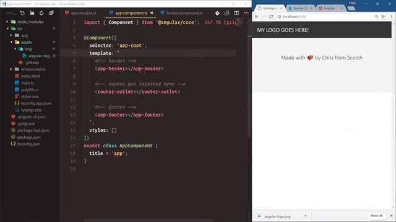Open the editor more actions menu
Screen dimensions: 396x222
coord(246,13)
